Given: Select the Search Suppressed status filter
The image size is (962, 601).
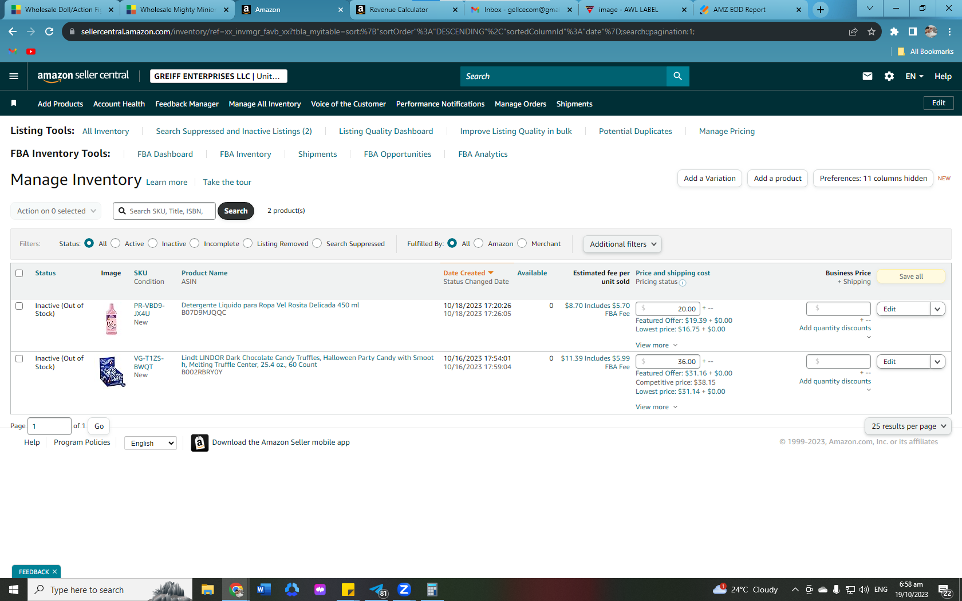Looking at the screenshot, I should pos(317,243).
